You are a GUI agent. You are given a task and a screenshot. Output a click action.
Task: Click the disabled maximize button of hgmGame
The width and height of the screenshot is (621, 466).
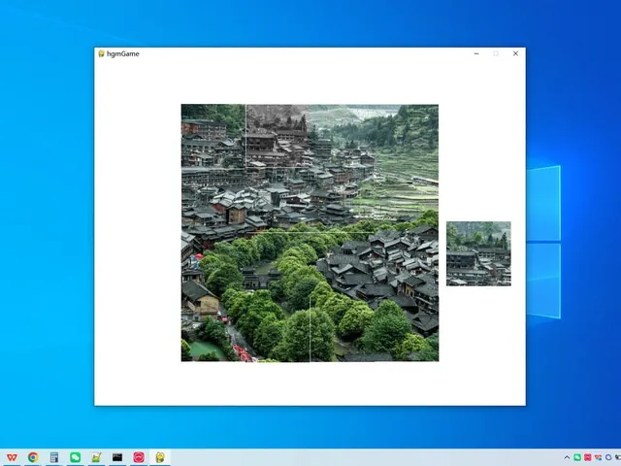pyautogui.click(x=496, y=53)
